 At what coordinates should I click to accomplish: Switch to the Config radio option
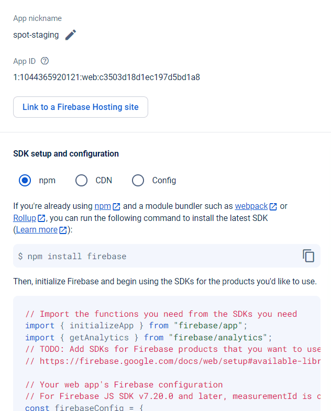(x=138, y=180)
